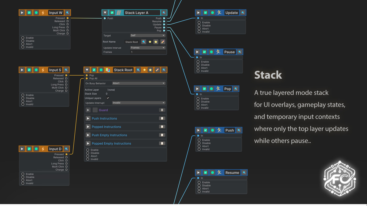367x206 pixels.
Task: Select the Enable radio on the Pop node
Action: click(198, 99)
